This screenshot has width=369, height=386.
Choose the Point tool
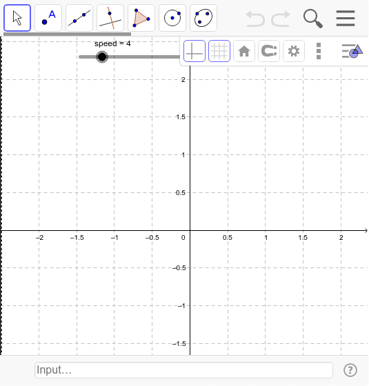[x=48, y=18]
